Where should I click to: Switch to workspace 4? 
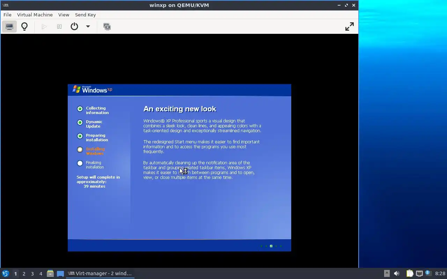(x=41, y=274)
